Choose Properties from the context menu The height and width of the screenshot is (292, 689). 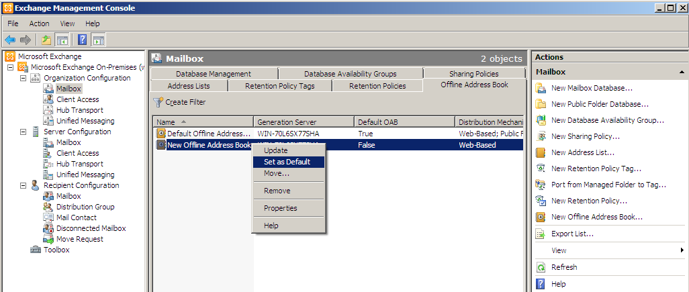(289, 208)
